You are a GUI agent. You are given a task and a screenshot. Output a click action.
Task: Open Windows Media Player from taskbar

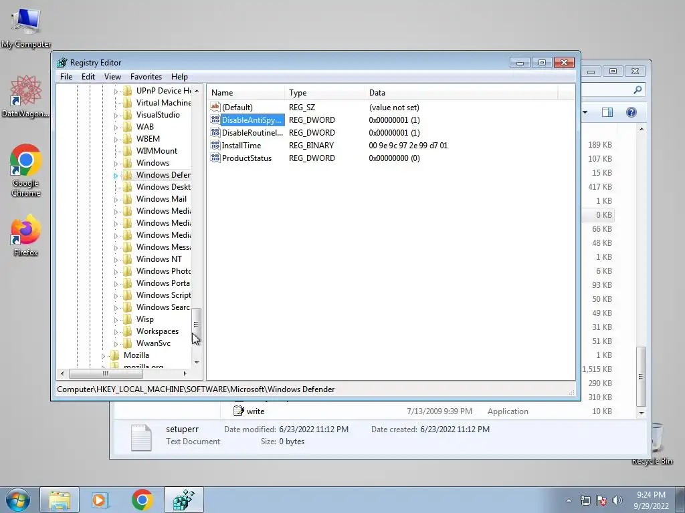[100, 500]
